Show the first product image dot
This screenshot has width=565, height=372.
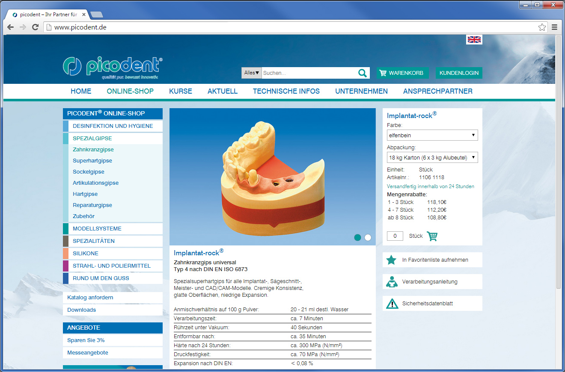[357, 238]
